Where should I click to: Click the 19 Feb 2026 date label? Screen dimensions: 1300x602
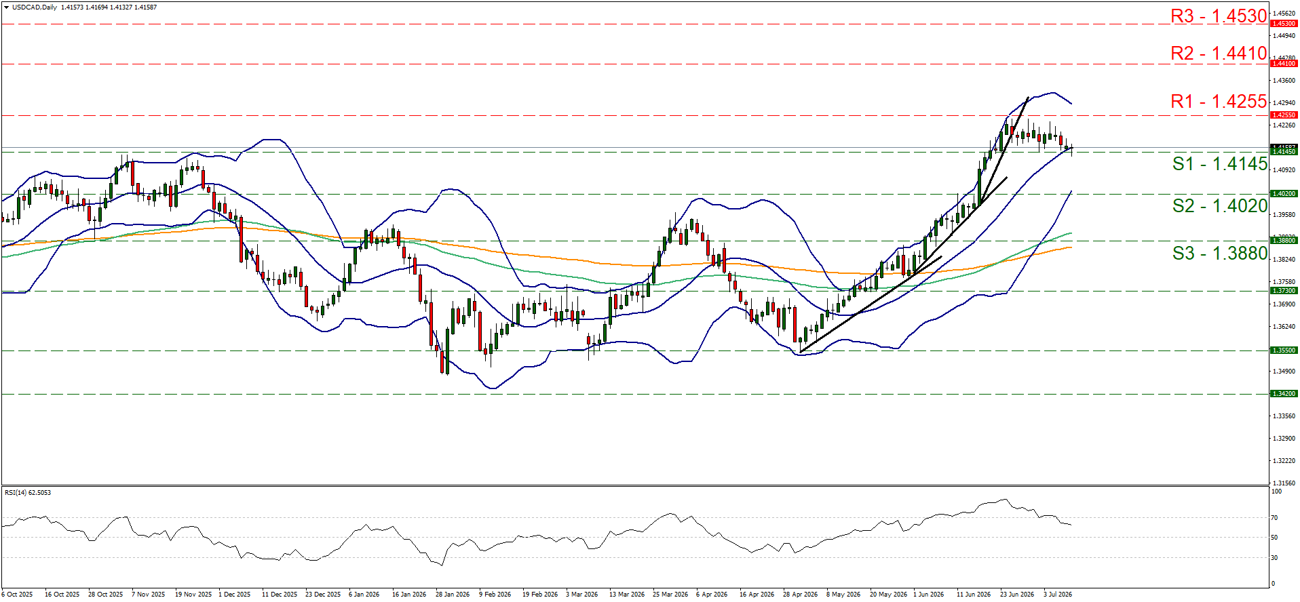click(x=539, y=595)
